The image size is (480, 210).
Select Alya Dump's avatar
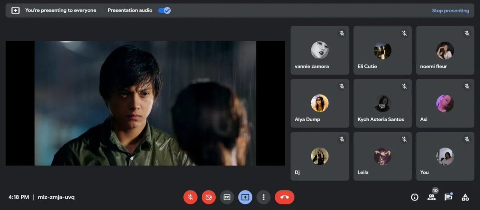pos(320,103)
